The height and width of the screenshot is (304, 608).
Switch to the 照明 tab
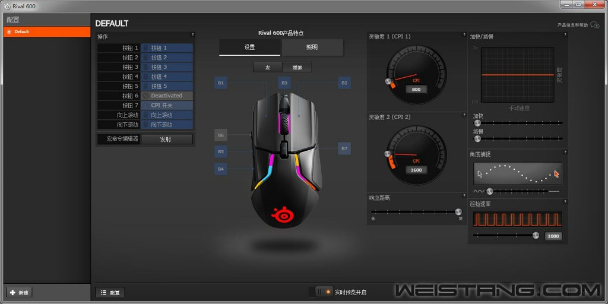(312, 47)
